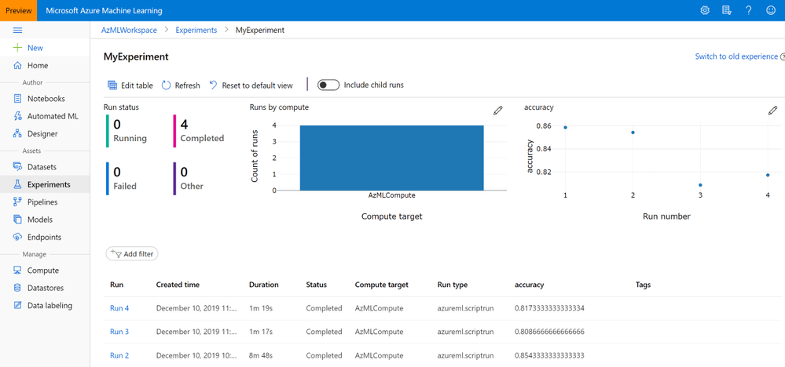Click the Edit table grid icon
The image size is (785, 367).
(x=112, y=85)
